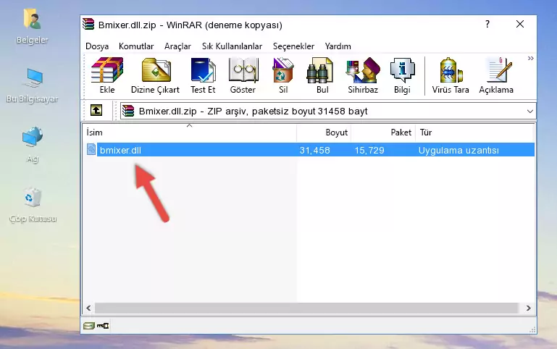Sort by the Paket column header
The image size is (557, 349).
tap(383, 133)
